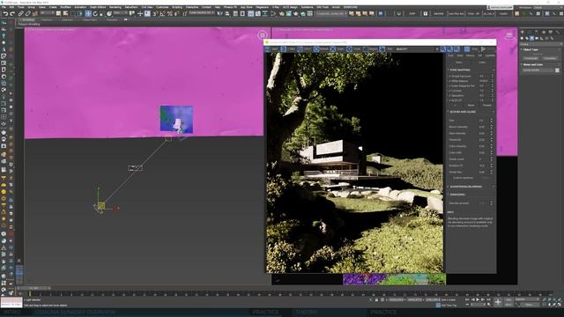Select the Select and Scale tool
The height and width of the screenshot is (317, 564).
point(102,14)
